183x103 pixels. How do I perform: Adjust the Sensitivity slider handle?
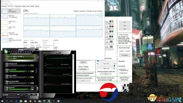(x=114, y=66)
